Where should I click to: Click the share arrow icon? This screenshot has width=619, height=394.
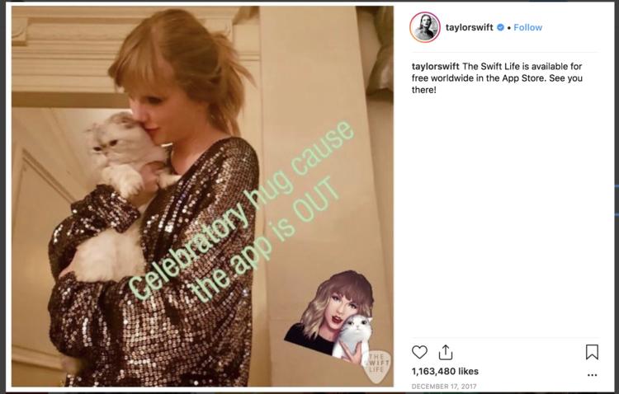click(x=446, y=352)
